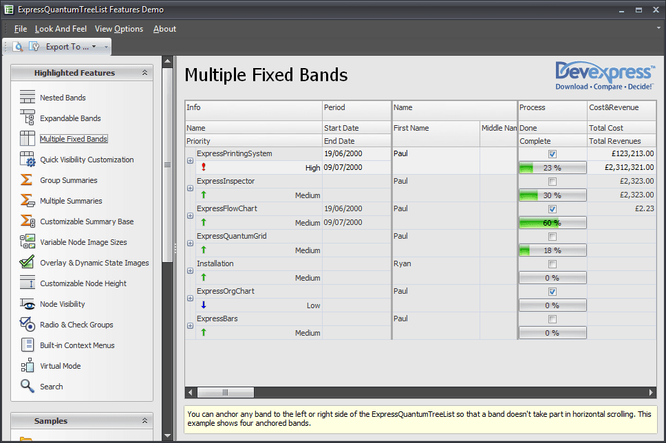Click the Customizable Summary Base icon

28,221
